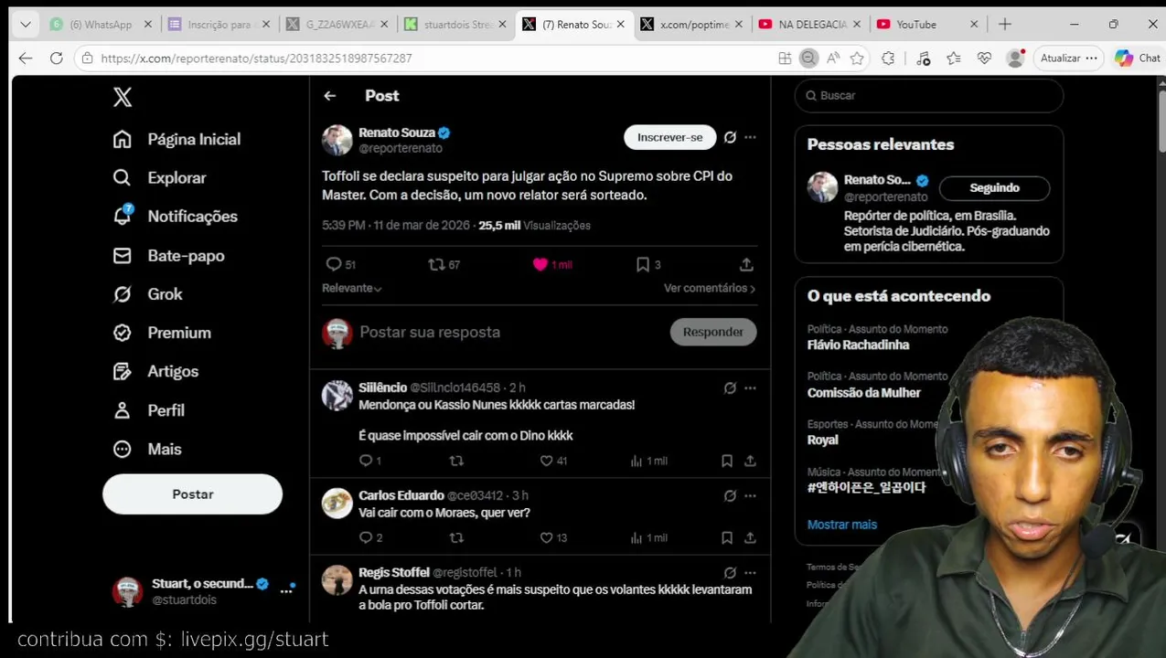
Task: Open Perfil page
Action: pos(148,410)
